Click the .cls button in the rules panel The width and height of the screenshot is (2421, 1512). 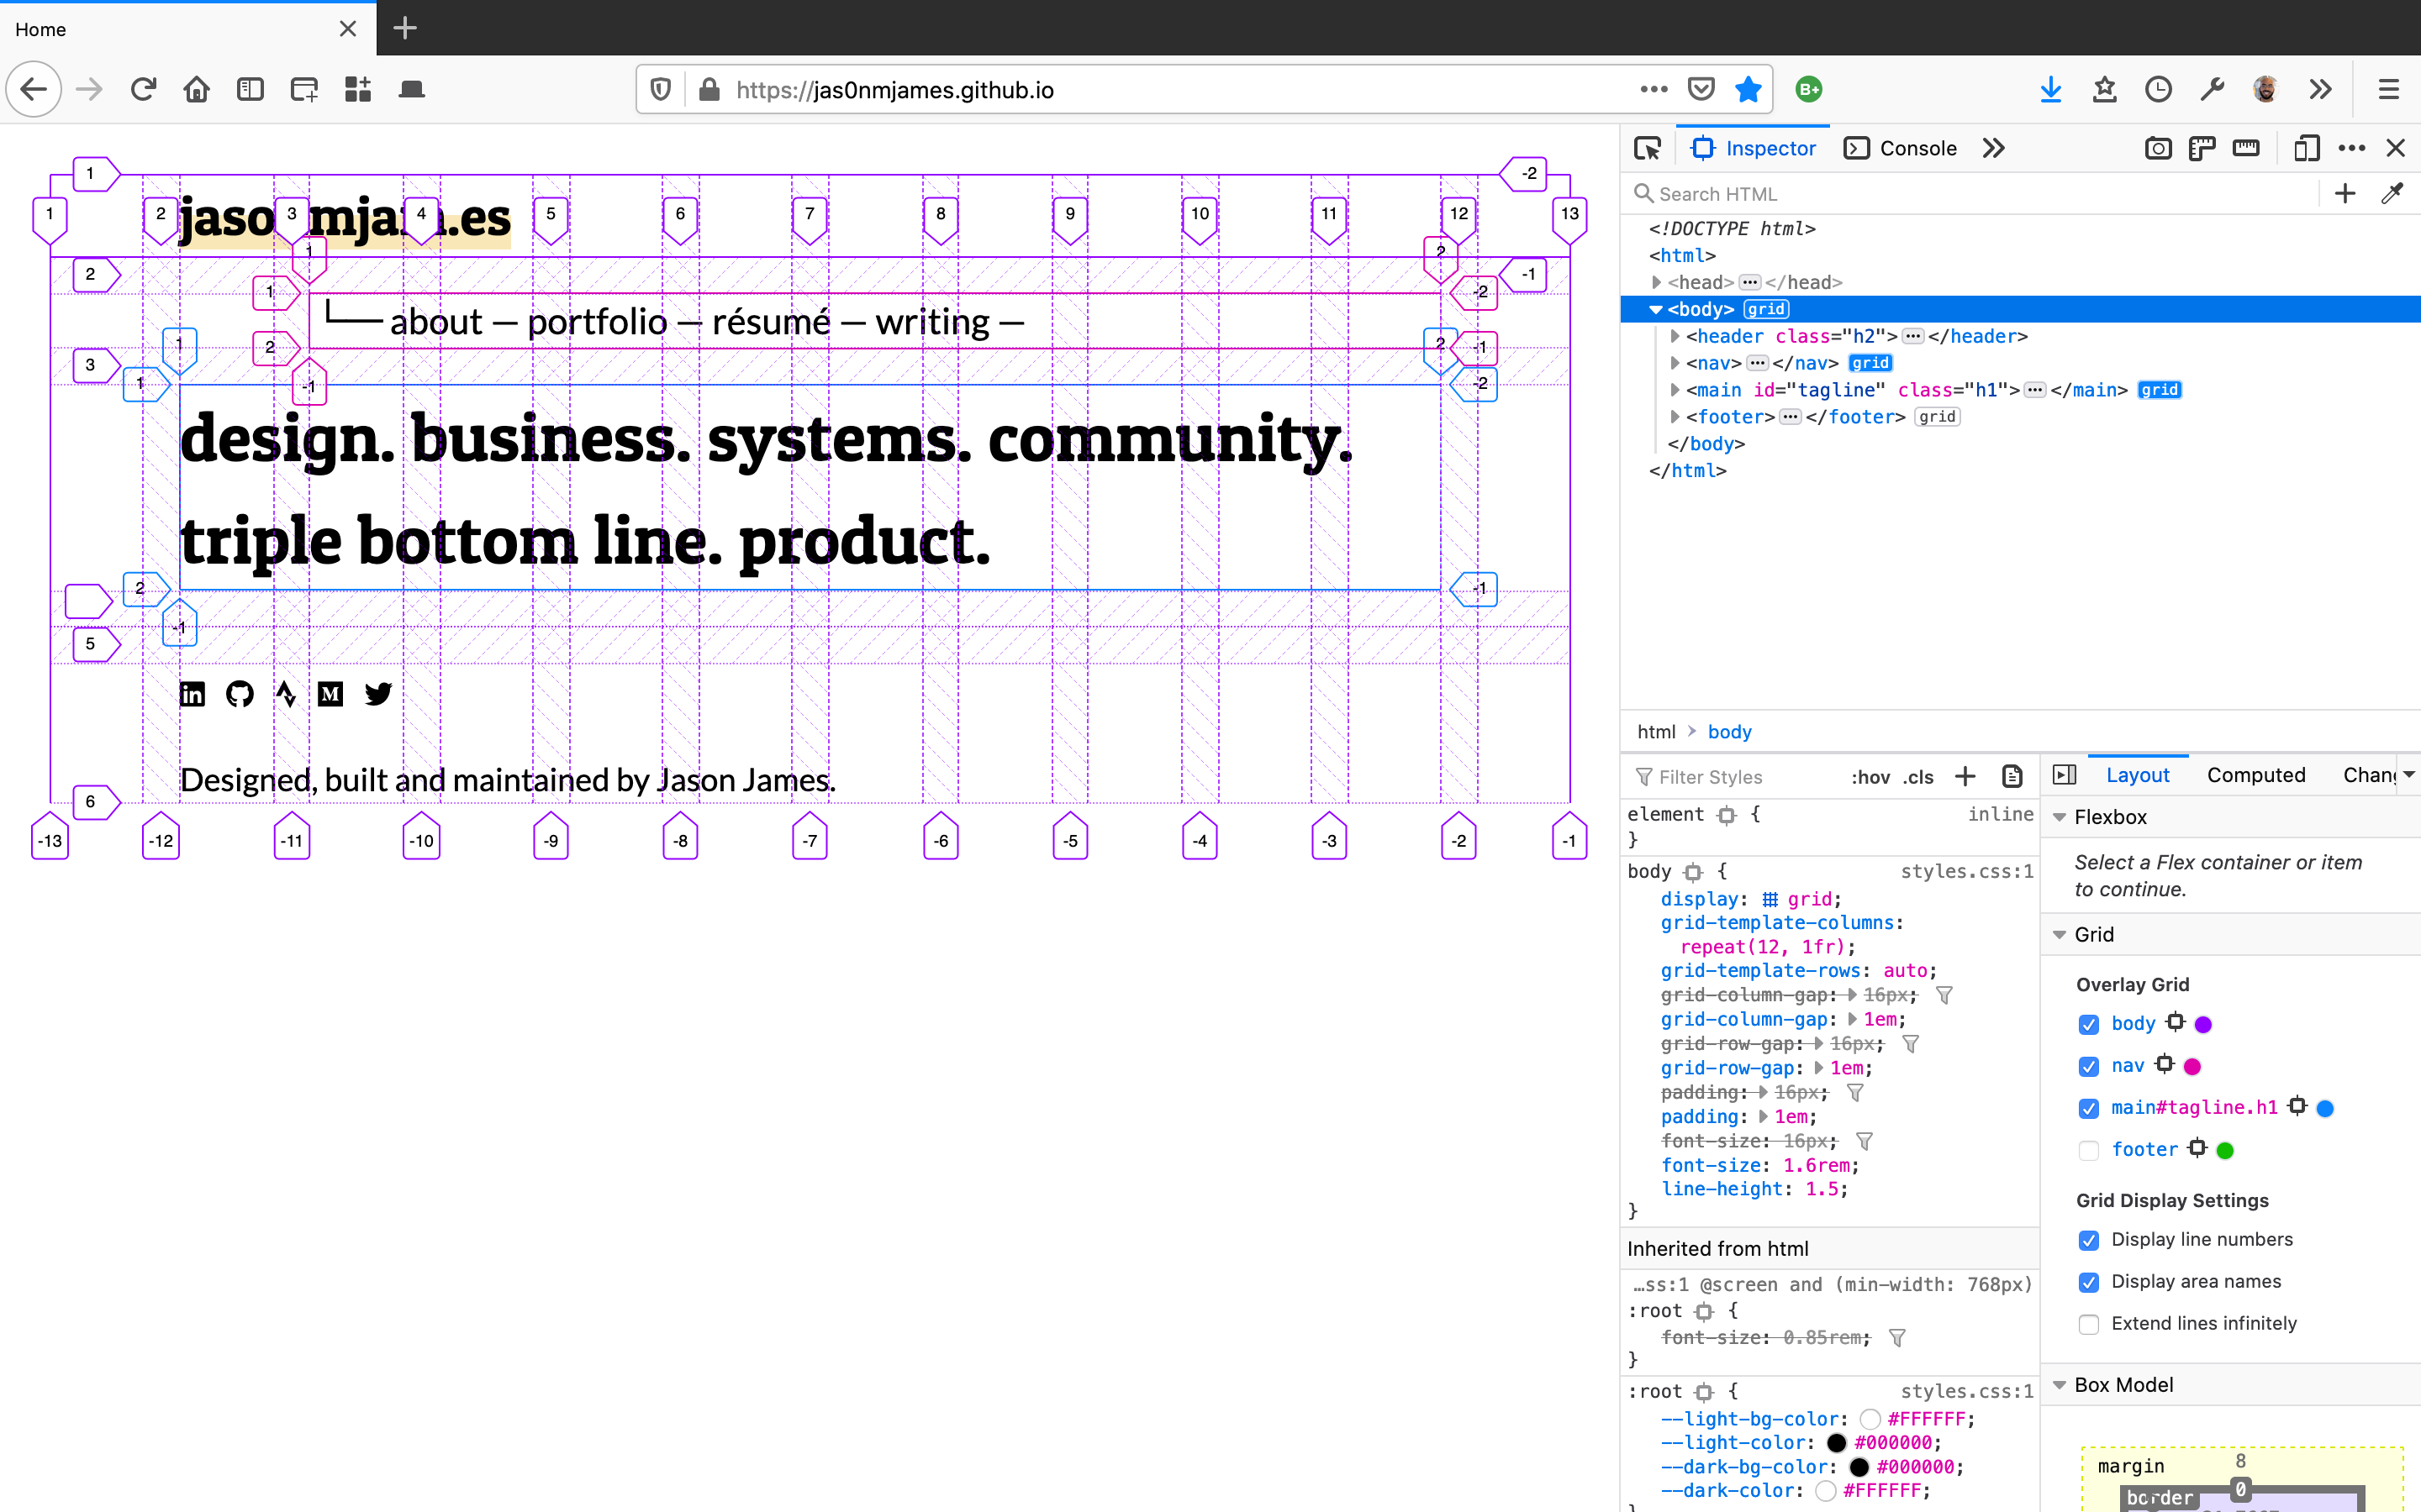[x=1917, y=777]
